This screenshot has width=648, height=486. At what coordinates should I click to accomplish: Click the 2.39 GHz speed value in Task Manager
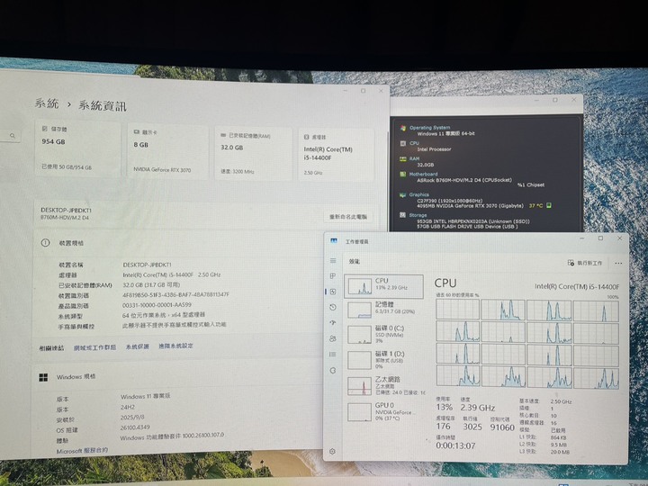(477, 408)
